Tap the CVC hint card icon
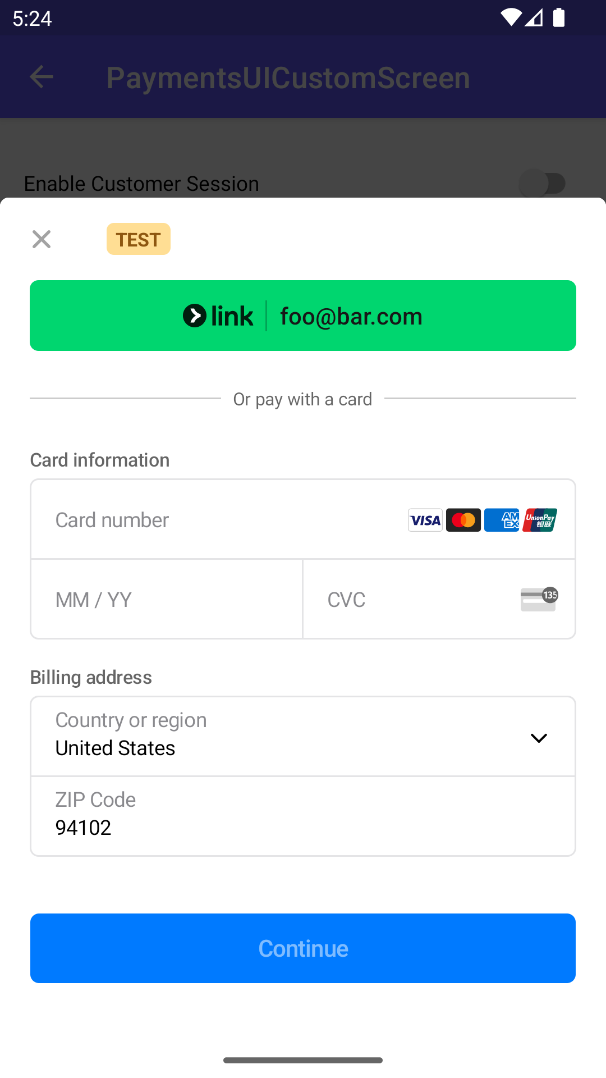 (x=539, y=599)
